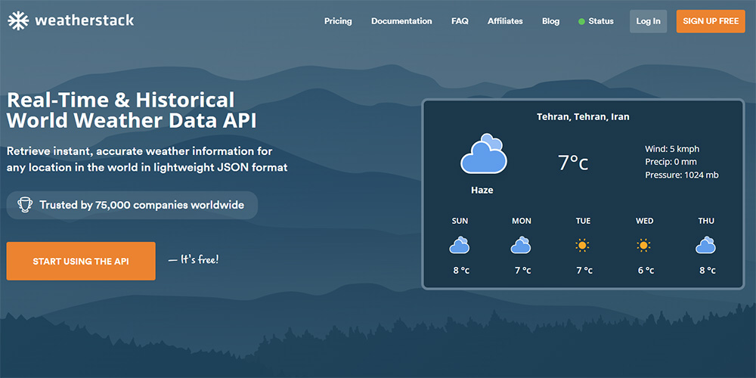Screen dimensions: 756x378
Task: Click the SUN day label
Action: (460, 221)
